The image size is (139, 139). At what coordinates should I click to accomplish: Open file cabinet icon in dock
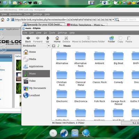click(x=75, y=133)
